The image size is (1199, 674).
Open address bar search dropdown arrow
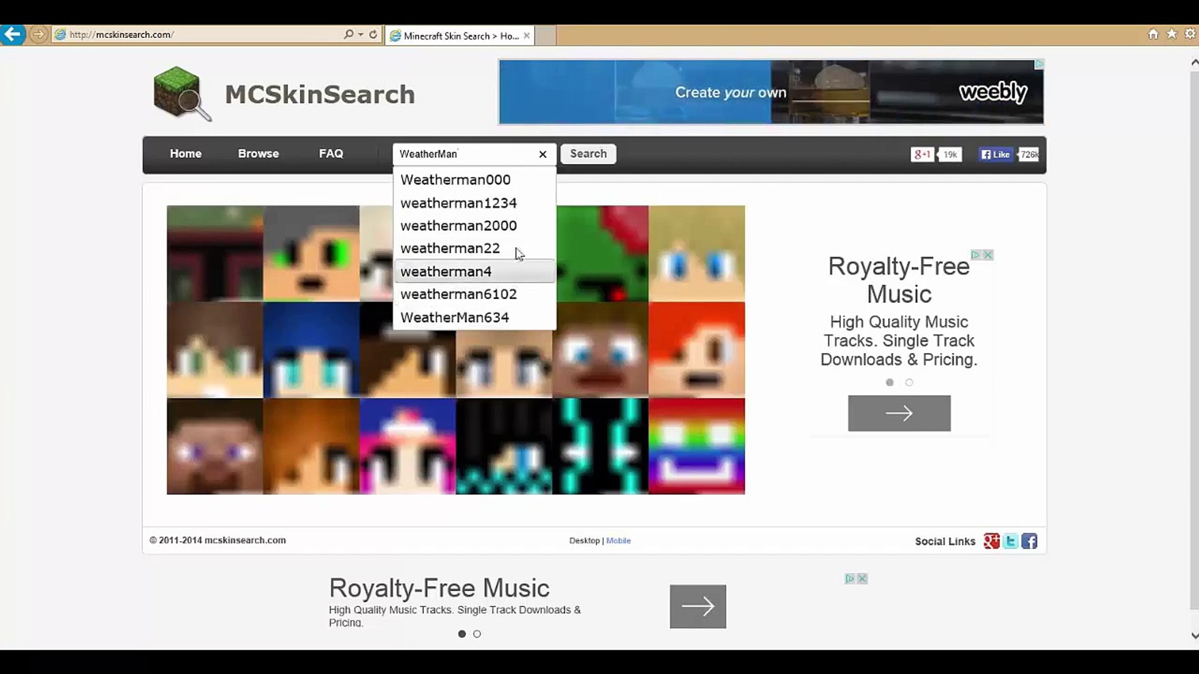361,34
